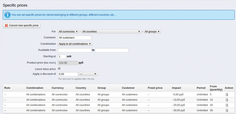Click the Action column header
This screenshot has height=114, width=236.
pos(229,88)
